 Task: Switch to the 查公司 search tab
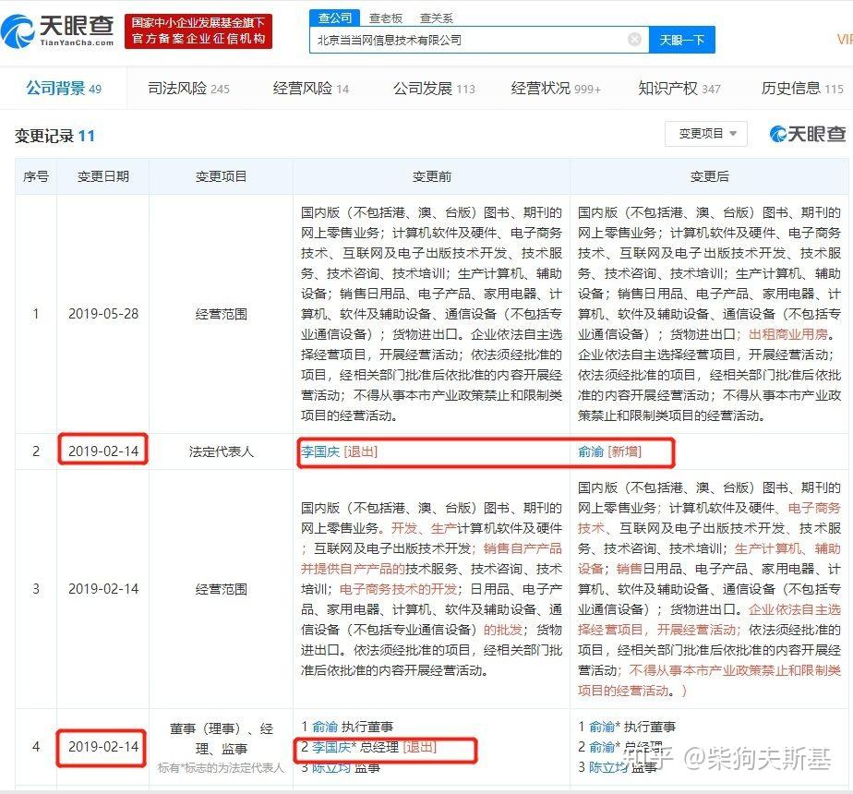(334, 18)
